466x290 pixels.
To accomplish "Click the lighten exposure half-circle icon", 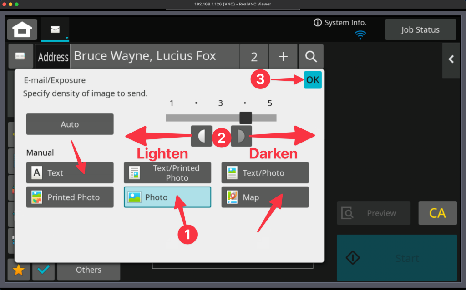I will pyautogui.click(x=201, y=136).
